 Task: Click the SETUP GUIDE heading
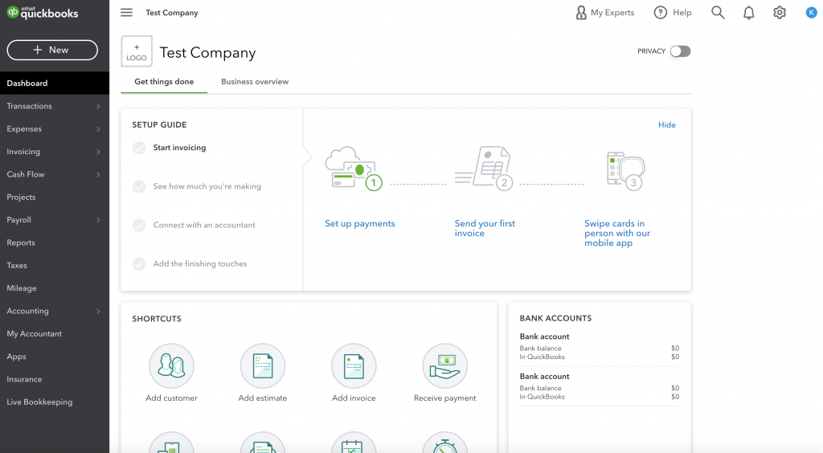159,124
